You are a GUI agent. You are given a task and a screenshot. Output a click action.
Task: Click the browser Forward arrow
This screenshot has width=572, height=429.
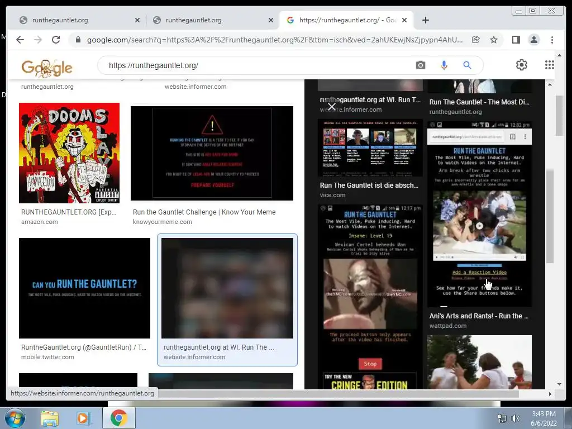pos(38,40)
